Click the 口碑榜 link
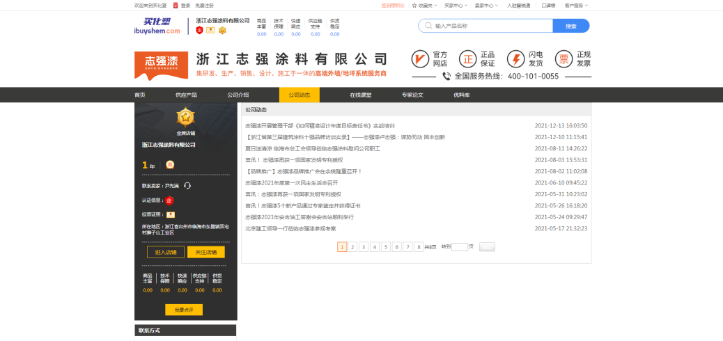 (x=548, y=6)
